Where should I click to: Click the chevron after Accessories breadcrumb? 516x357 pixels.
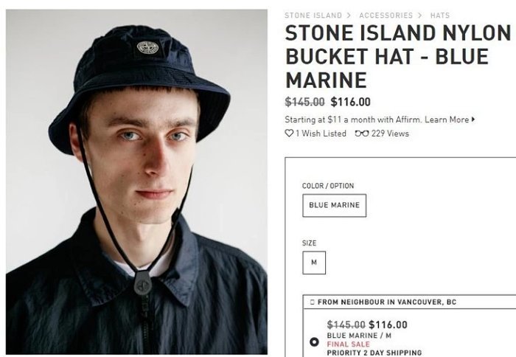[x=421, y=15]
